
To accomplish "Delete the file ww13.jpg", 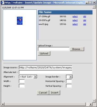I will click(x=84, y=24).
